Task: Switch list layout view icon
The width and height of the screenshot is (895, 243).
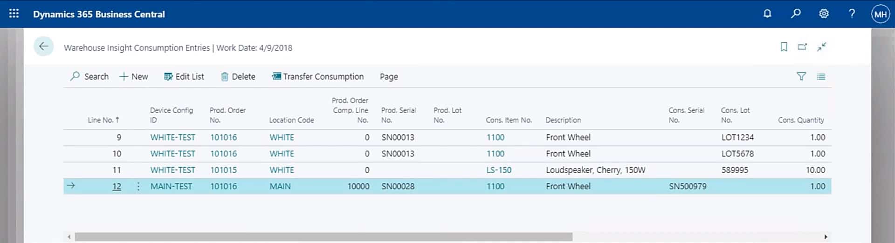Action: coord(821,77)
